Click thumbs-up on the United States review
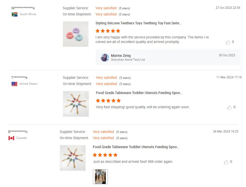This screenshot has height=187, width=246. click(229, 108)
